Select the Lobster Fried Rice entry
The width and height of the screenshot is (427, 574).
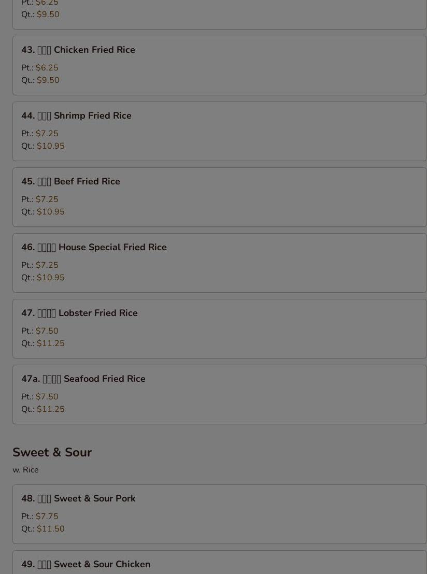pyautogui.click(x=219, y=329)
